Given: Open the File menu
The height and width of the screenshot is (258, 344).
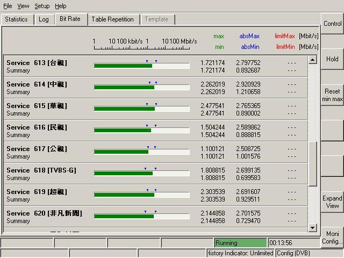Looking at the screenshot, I should coord(8,6).
